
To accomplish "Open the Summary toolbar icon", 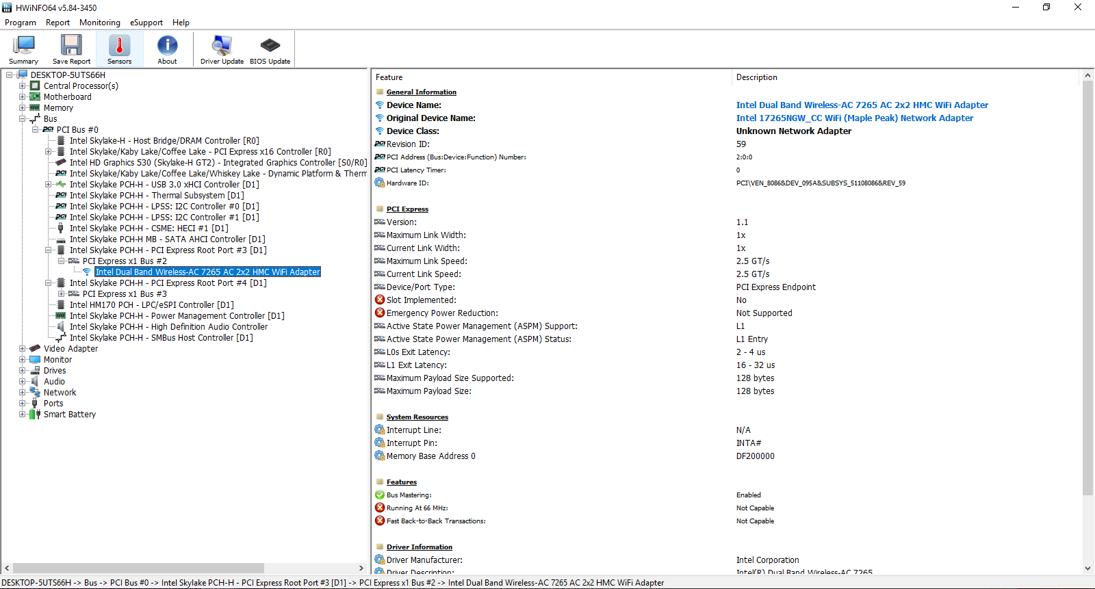I will pos(23,49).
